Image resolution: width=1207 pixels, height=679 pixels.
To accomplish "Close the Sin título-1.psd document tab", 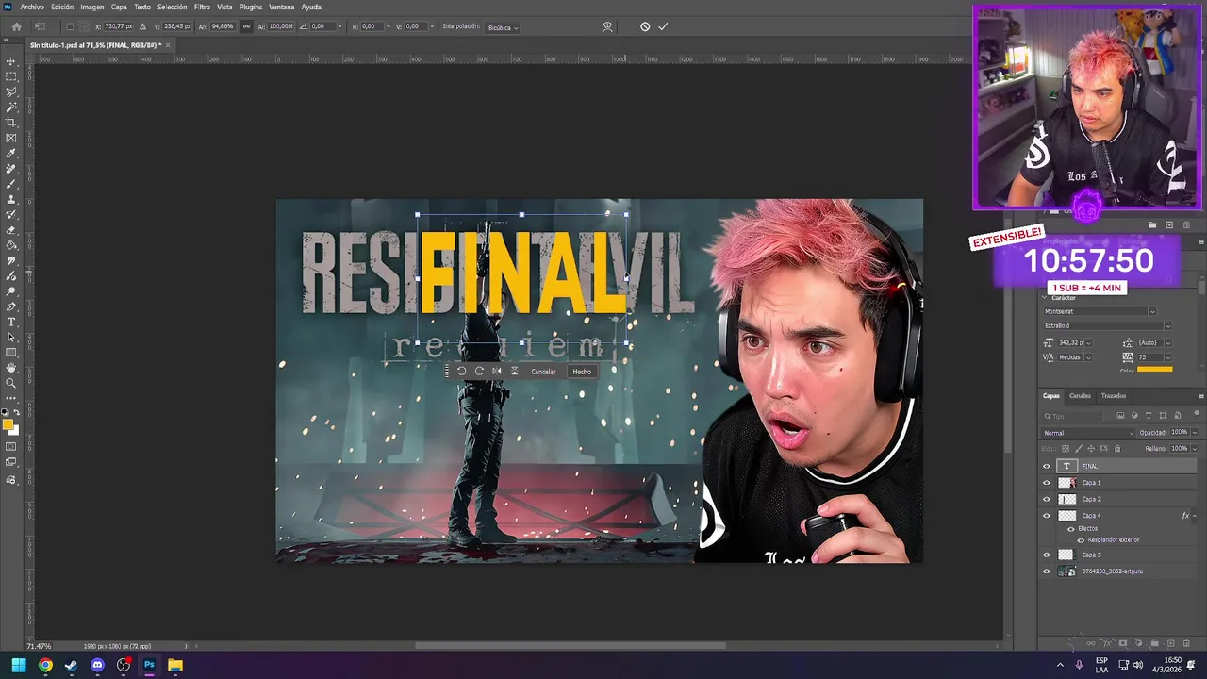I will (168, 44).
